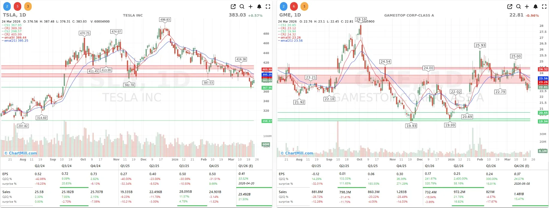Click the plus icon on GME chart
Image resolution: width=549 pixels, height=208 pixels.
(x=527, y=7)
